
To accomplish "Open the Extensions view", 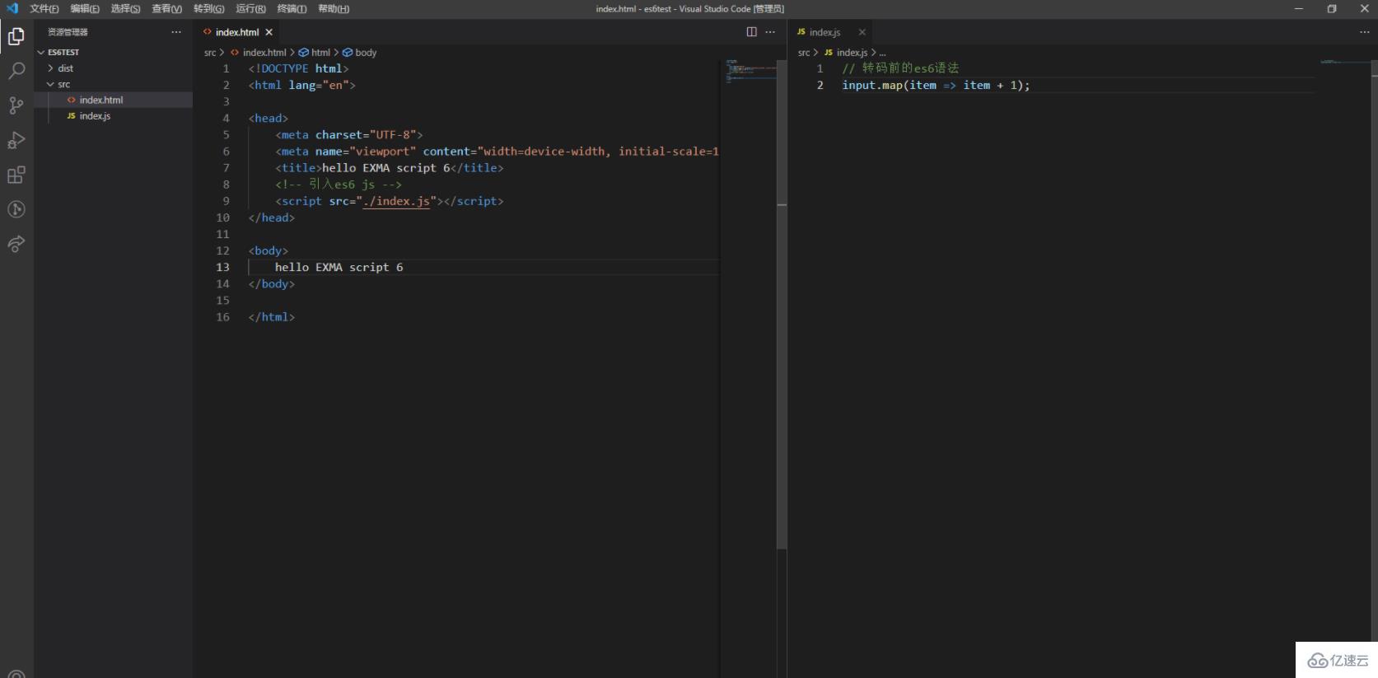I will [16, 175].
